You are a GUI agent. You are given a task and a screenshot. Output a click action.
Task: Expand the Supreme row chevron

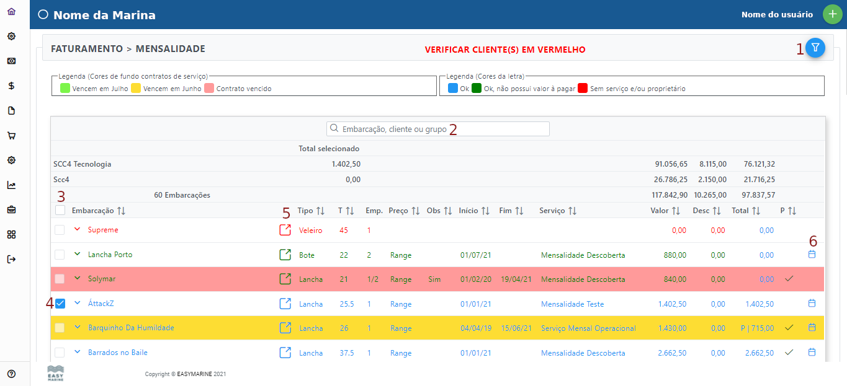click(78, 229)
